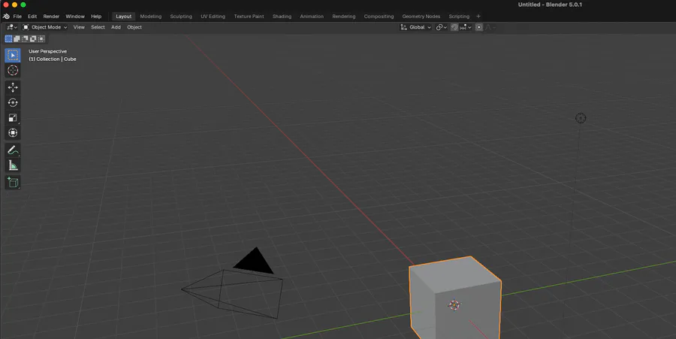Switch to the Geometry Nodes workspace

click(421, 17)
